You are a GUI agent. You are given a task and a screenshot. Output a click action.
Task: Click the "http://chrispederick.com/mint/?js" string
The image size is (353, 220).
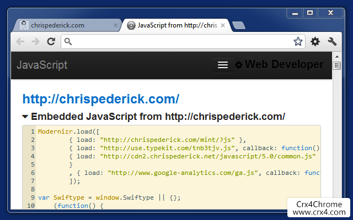tap(167, 140)
